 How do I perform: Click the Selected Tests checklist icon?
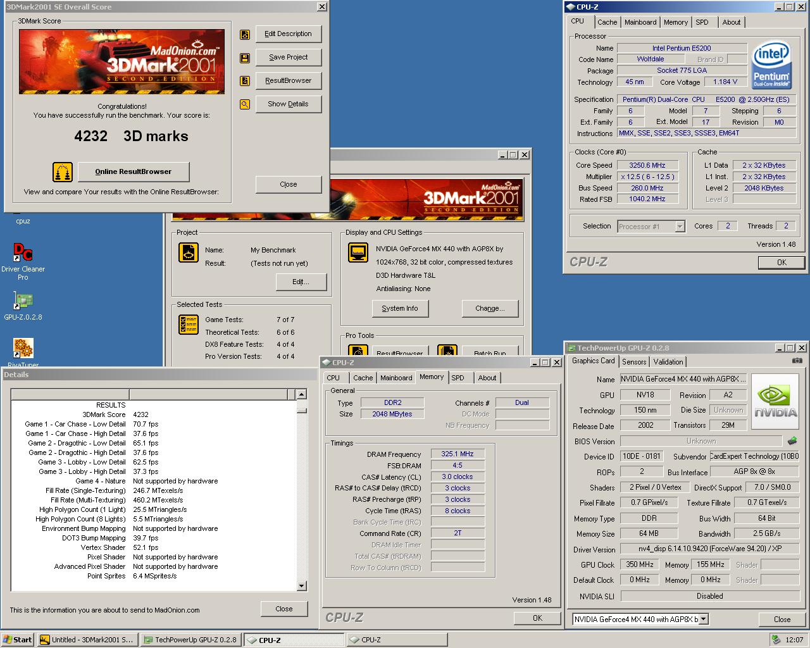coord(189,325)
